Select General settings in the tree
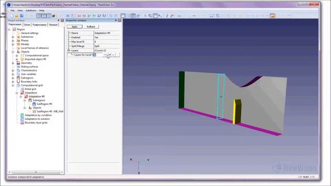The width and height of the screenshot is (331, 186). 29,33
